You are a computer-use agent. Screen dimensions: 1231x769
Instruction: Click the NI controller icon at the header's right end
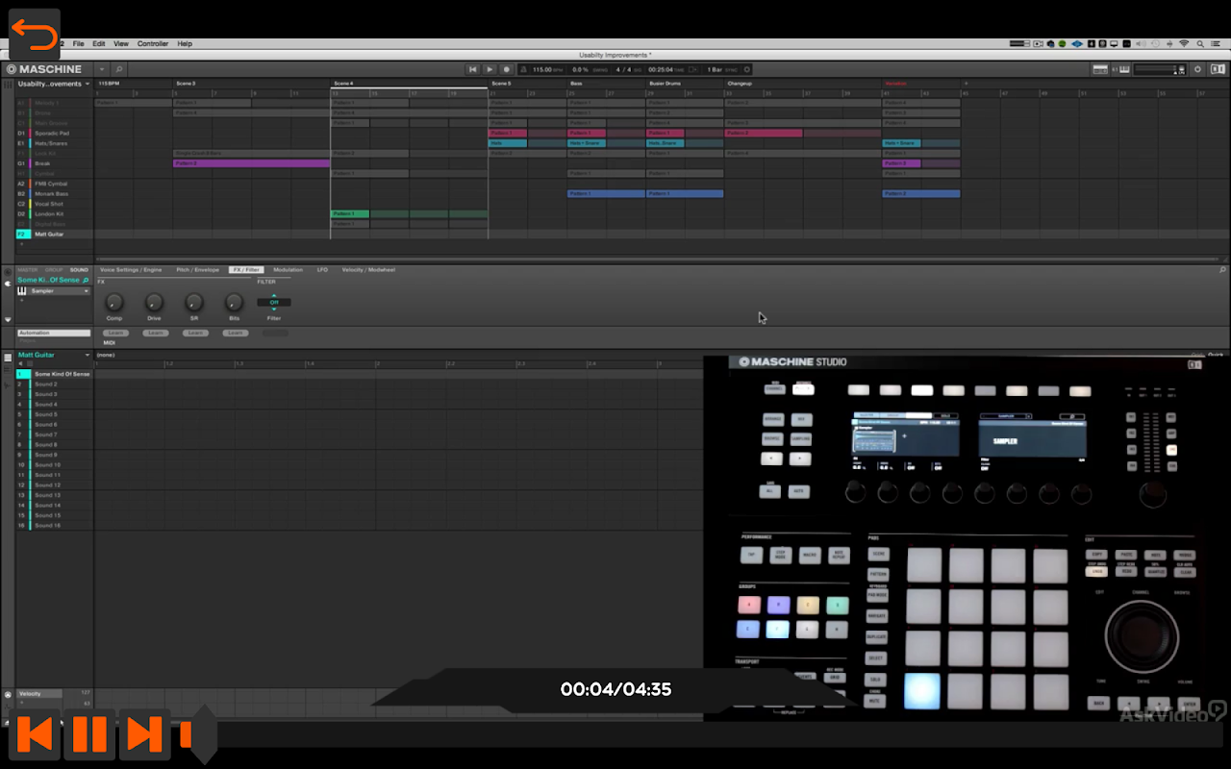(x=1217, y=69)
